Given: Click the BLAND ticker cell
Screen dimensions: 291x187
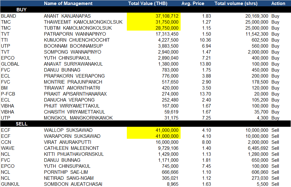Looking at the screenshot, I should click(9, 16).
